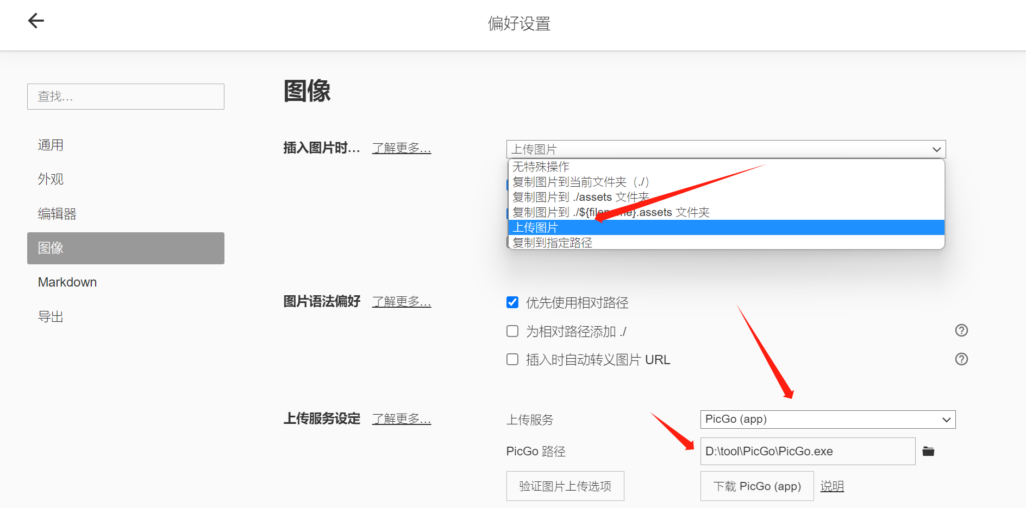This screenshot has height=508, width=1026.
Task: Open 了解更多 link beside 上传服务设定
Action: (x=402, y=418)
